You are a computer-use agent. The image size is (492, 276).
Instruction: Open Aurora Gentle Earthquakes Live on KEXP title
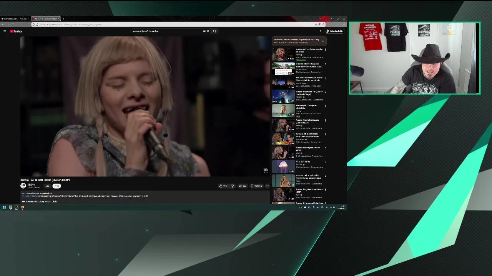click(307, 121)
